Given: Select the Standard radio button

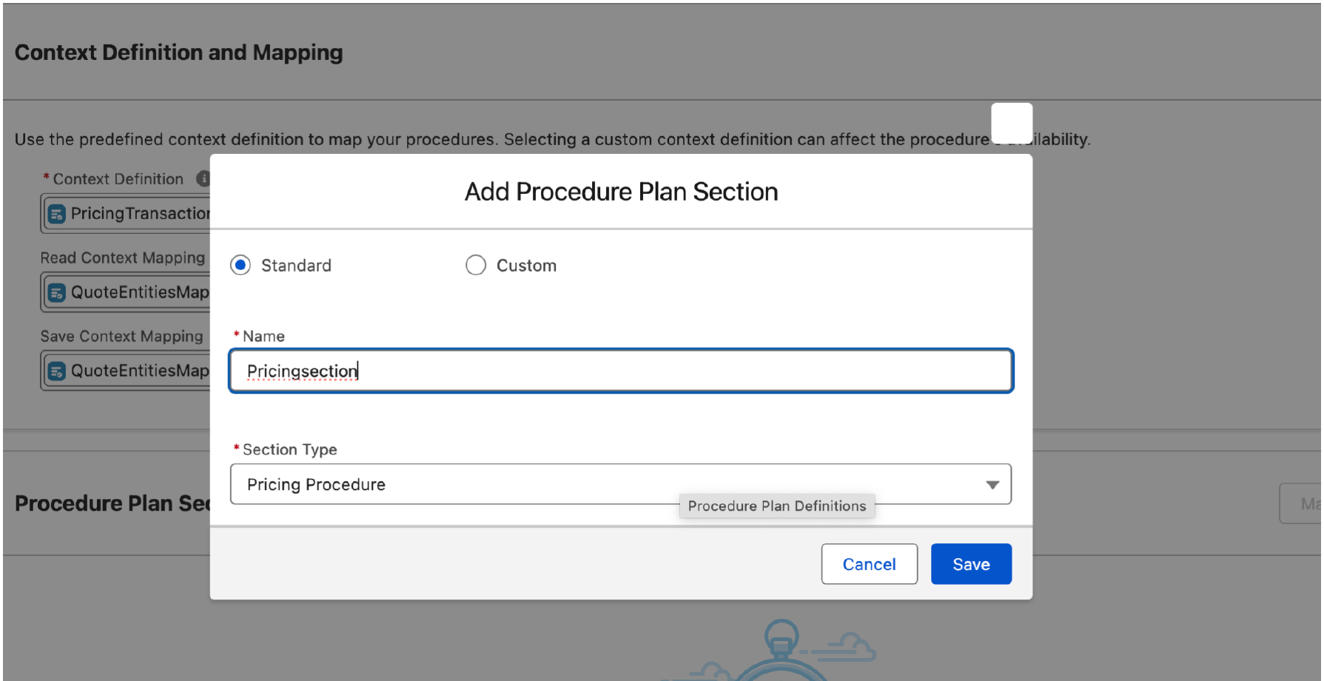Looking at the screenshot, I should pos(241,265).
